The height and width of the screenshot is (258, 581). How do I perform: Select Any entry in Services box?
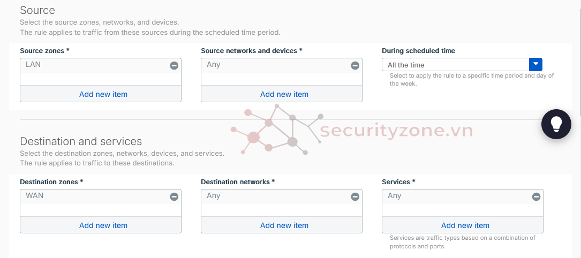395,196
